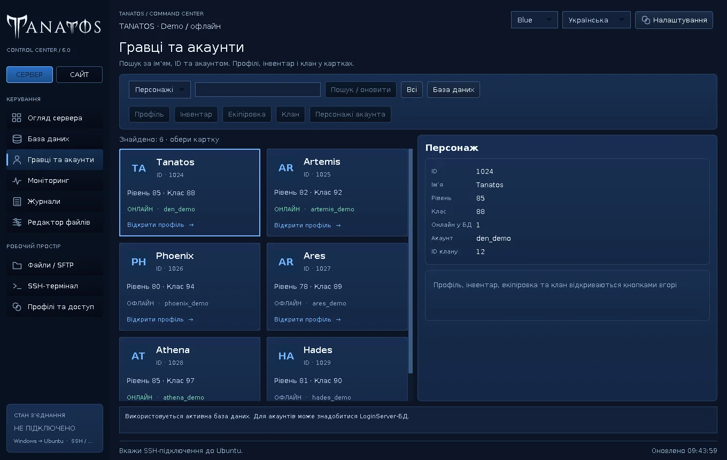This screenshot has width=727, height=460.
Task: Click the Пошук / оновити button
Action: point(361,89)
